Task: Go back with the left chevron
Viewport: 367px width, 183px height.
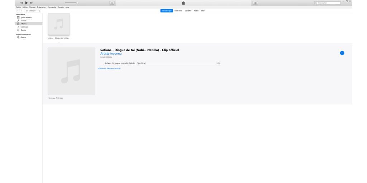Action: (18, 11)
